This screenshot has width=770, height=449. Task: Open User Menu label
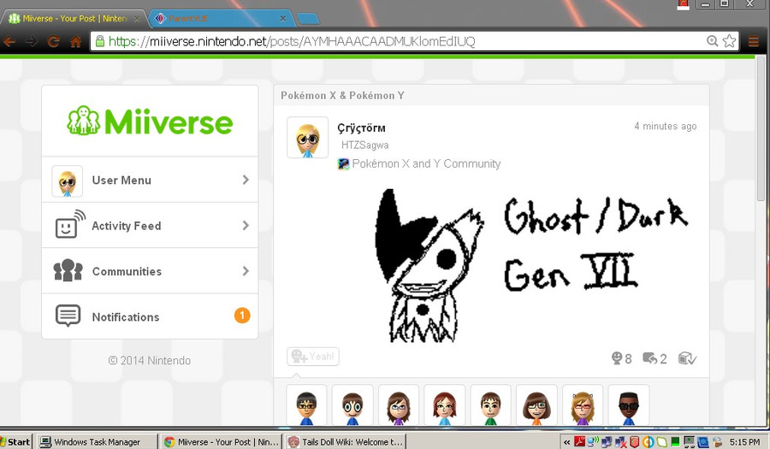pos(121,180)
